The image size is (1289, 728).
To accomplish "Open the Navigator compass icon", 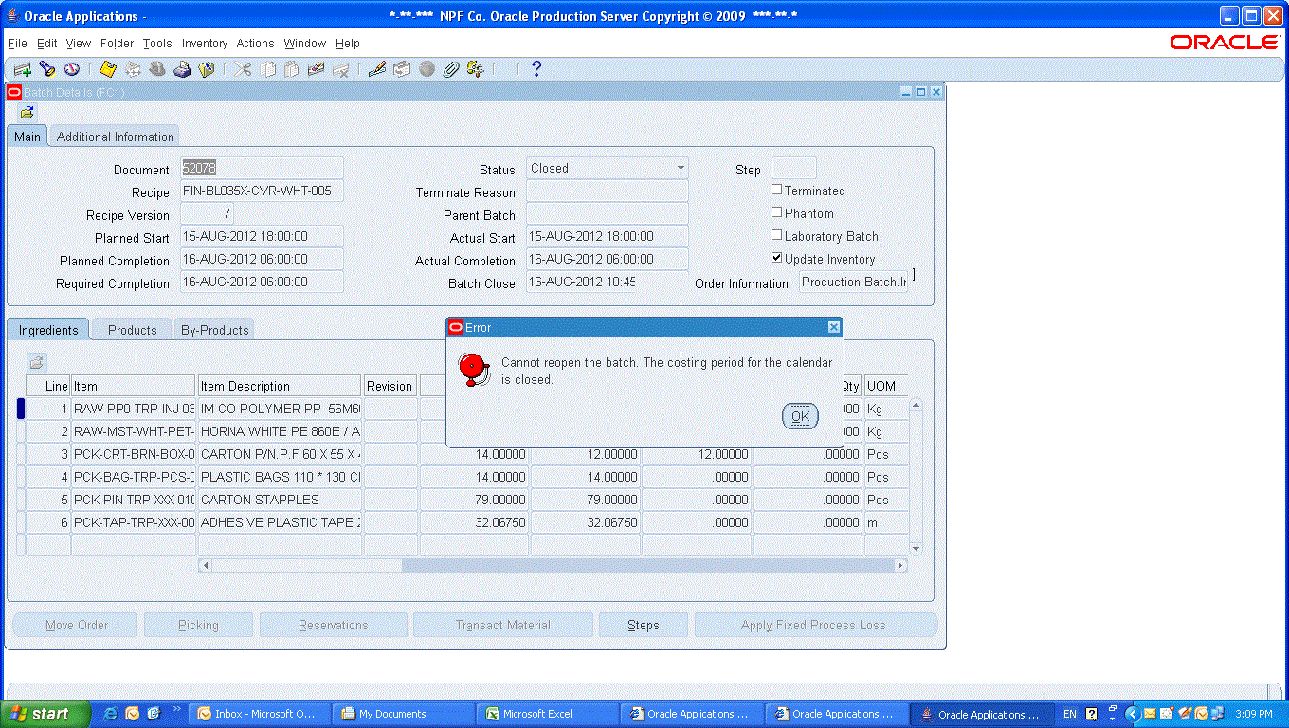I will click(71, 69).
